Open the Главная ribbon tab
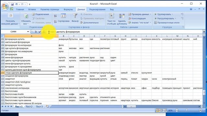This screenshot has height=116, width=207. 20,9
